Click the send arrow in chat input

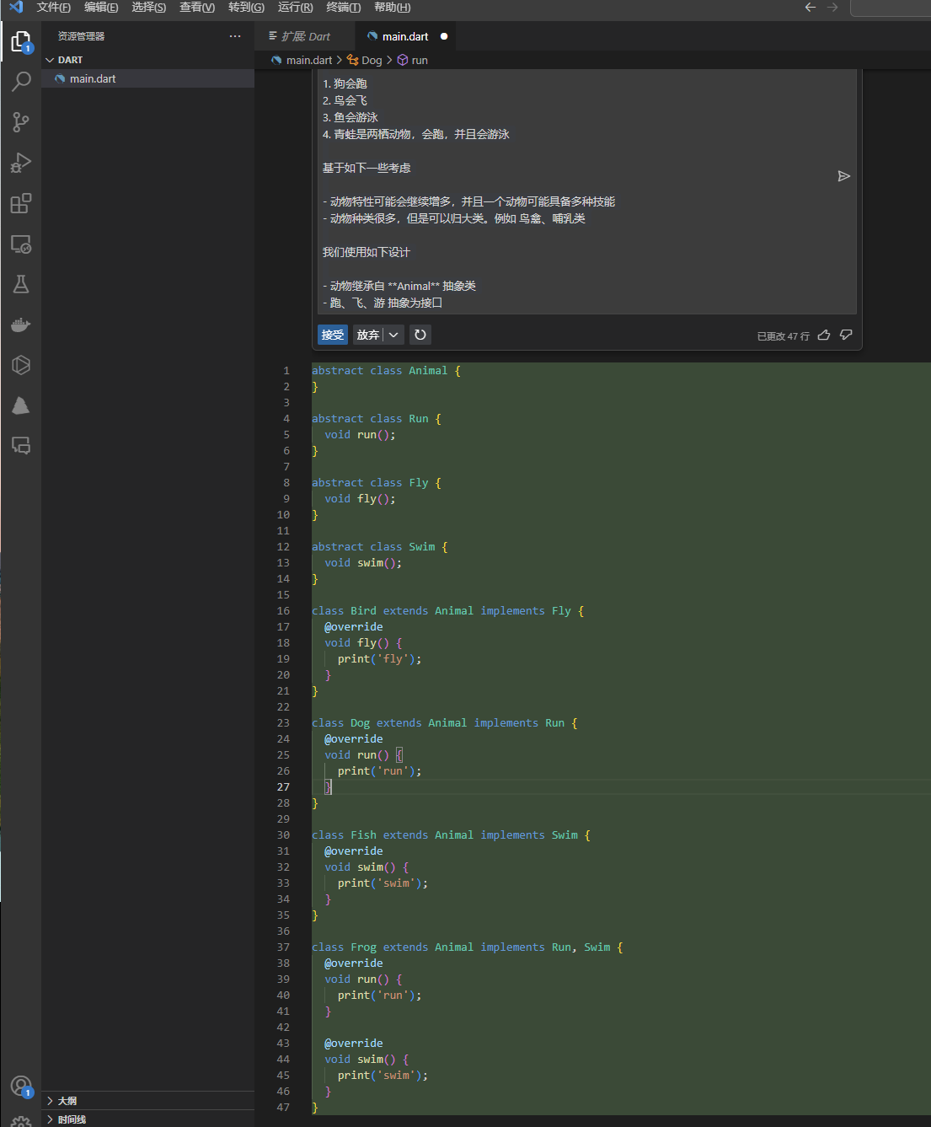click(843, 176)
